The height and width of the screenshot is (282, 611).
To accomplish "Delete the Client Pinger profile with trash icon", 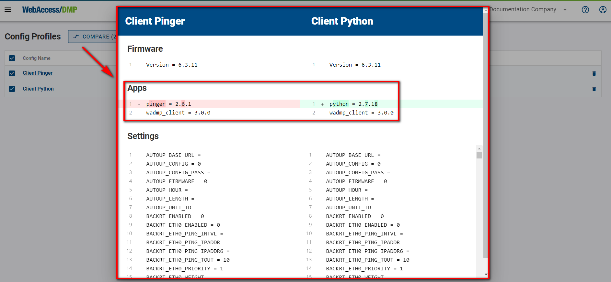I will (594, 73).
